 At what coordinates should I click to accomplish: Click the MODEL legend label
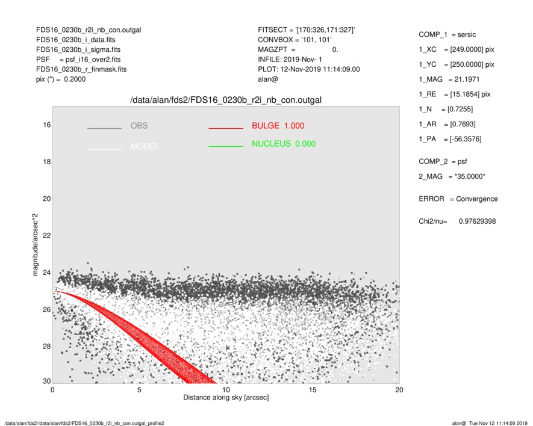pyautogui.click(x=145, y=146)
